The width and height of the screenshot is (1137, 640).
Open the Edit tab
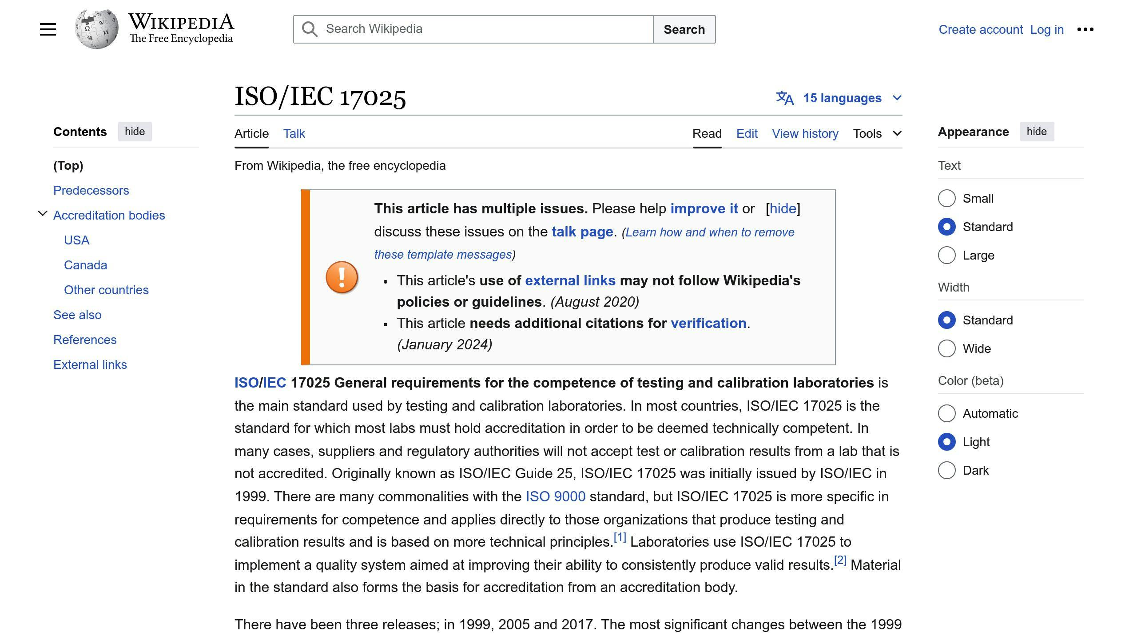click(747, 133)
